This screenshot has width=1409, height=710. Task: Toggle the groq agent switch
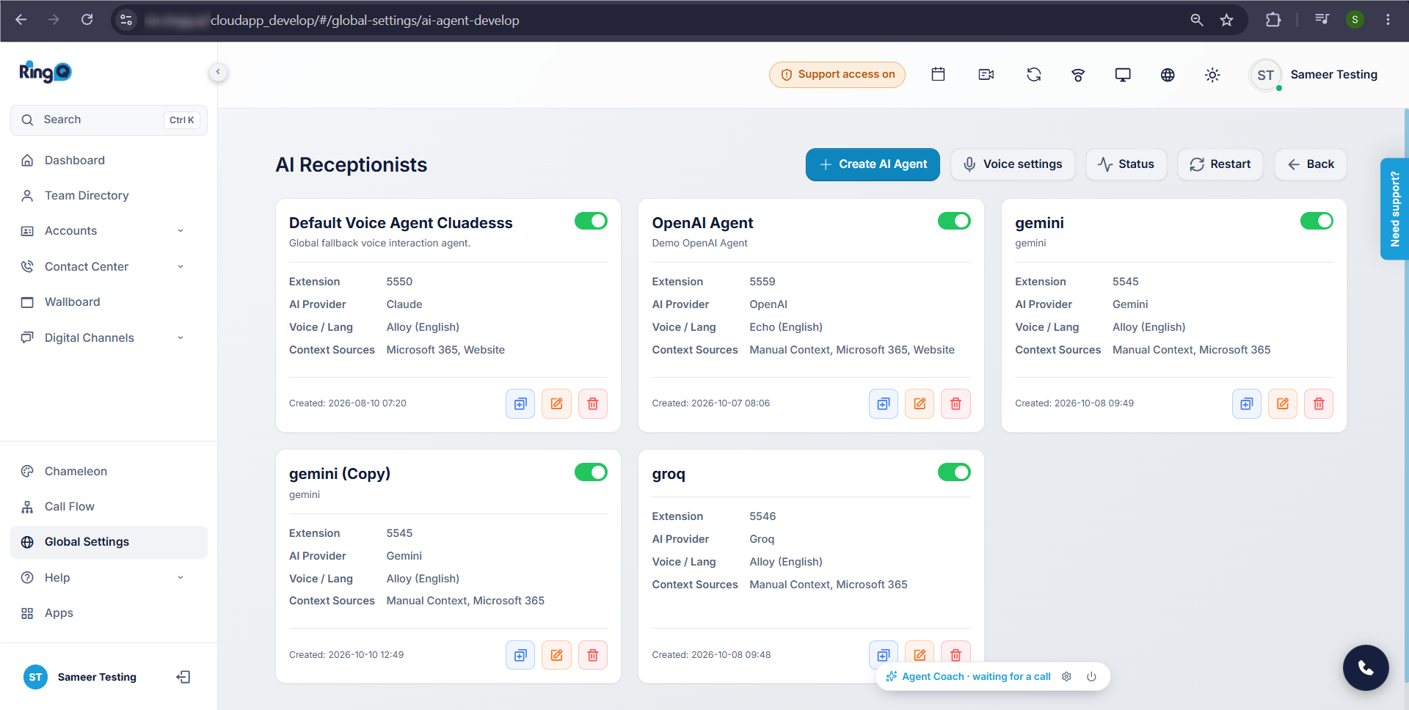954,472
